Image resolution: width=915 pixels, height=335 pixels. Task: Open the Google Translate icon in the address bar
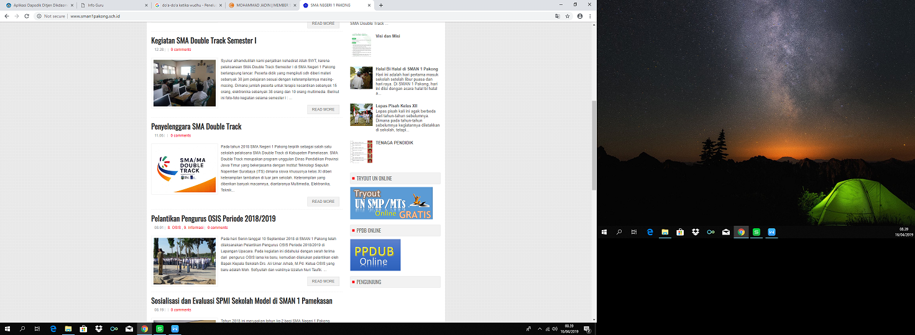point(558,16)
